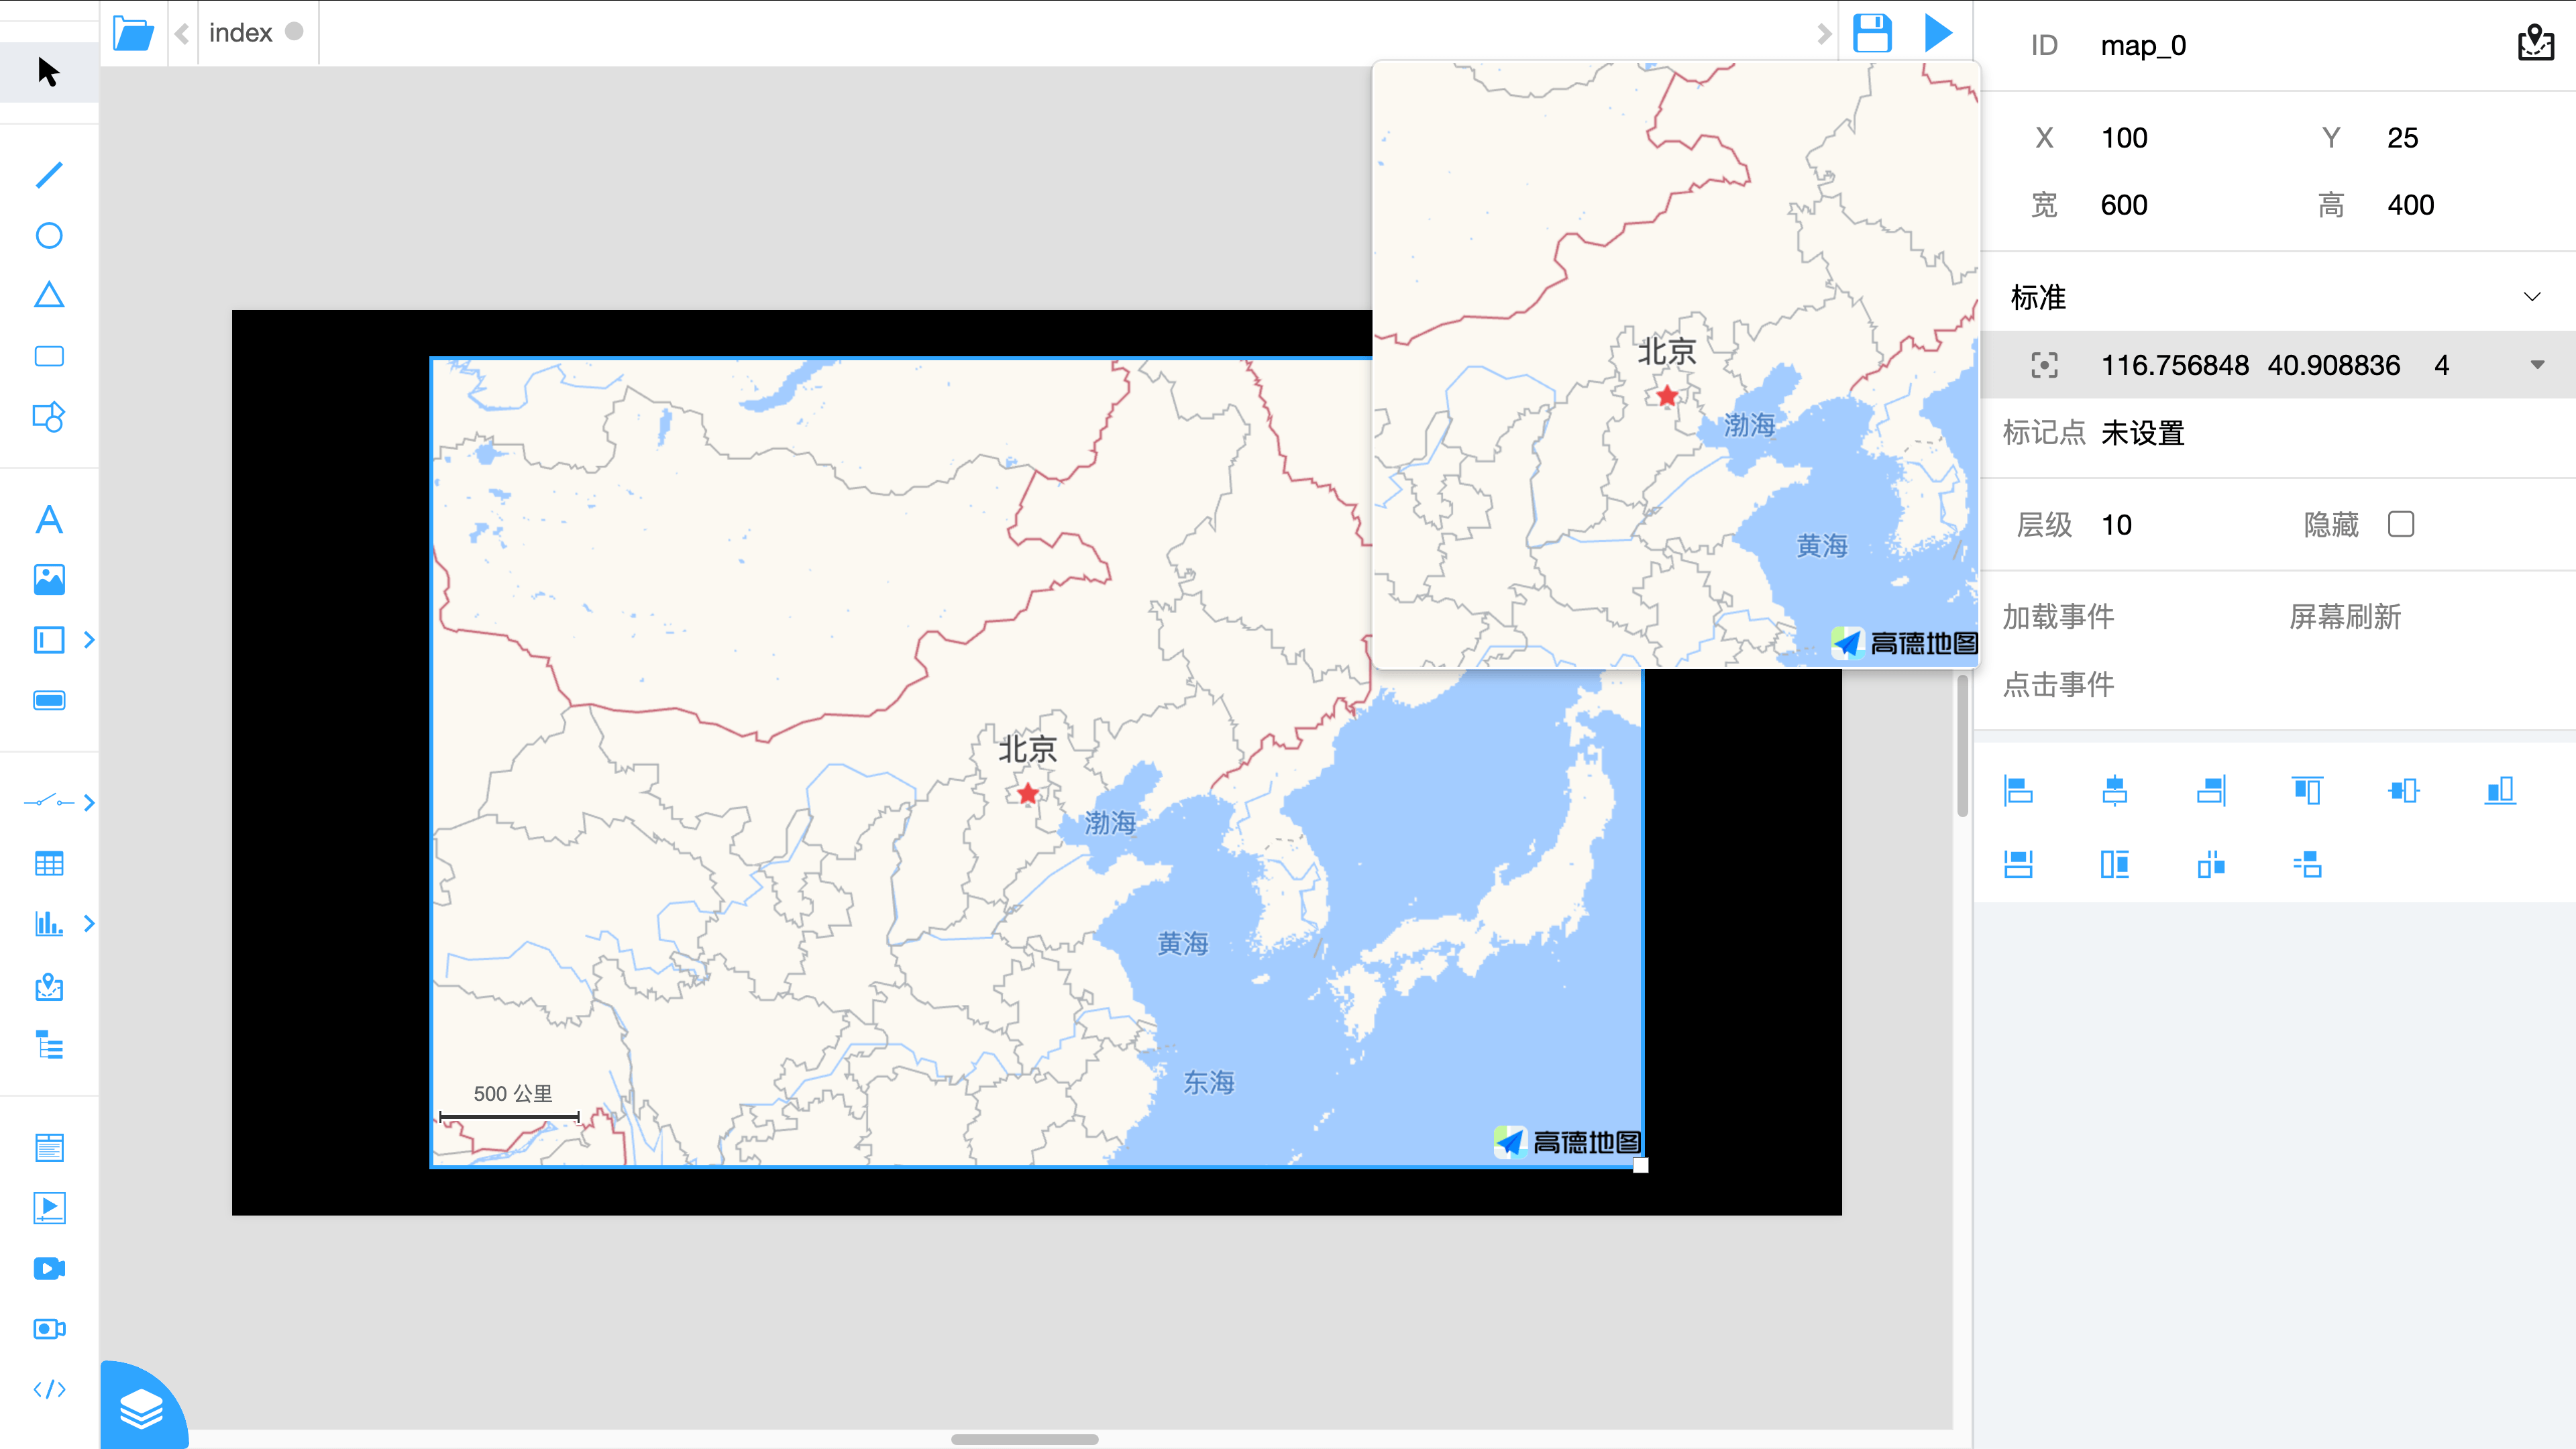
Task: Click the 标记点 未设置 setting
Action: tap(2142, 433)
